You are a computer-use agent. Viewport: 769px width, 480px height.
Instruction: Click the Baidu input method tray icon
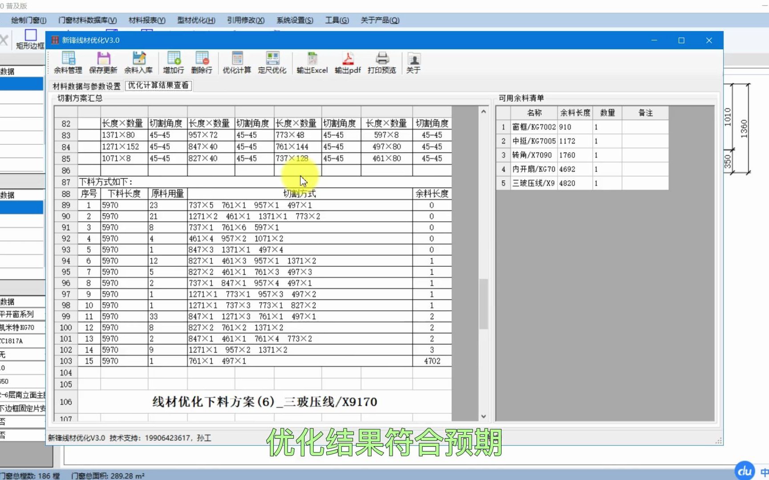tap(745, 471)
